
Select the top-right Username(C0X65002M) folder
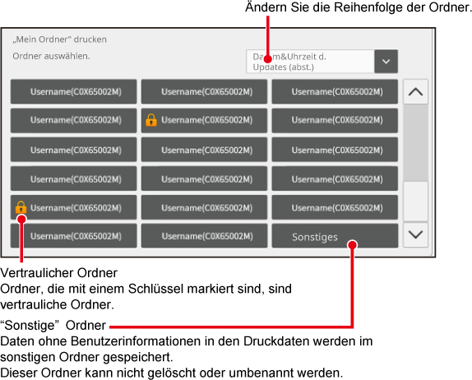pyautogui.click(x=335, y=91)
